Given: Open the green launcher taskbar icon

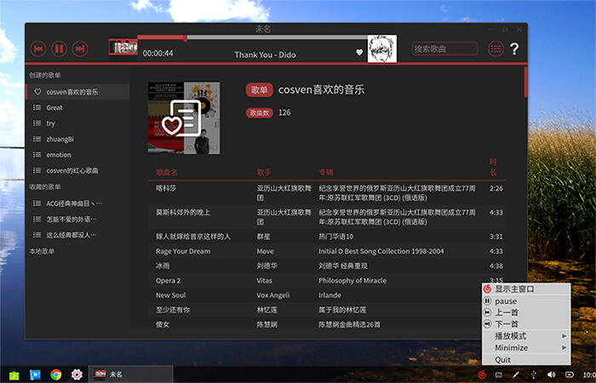Looking at the screenshot, I should point(14,375).
